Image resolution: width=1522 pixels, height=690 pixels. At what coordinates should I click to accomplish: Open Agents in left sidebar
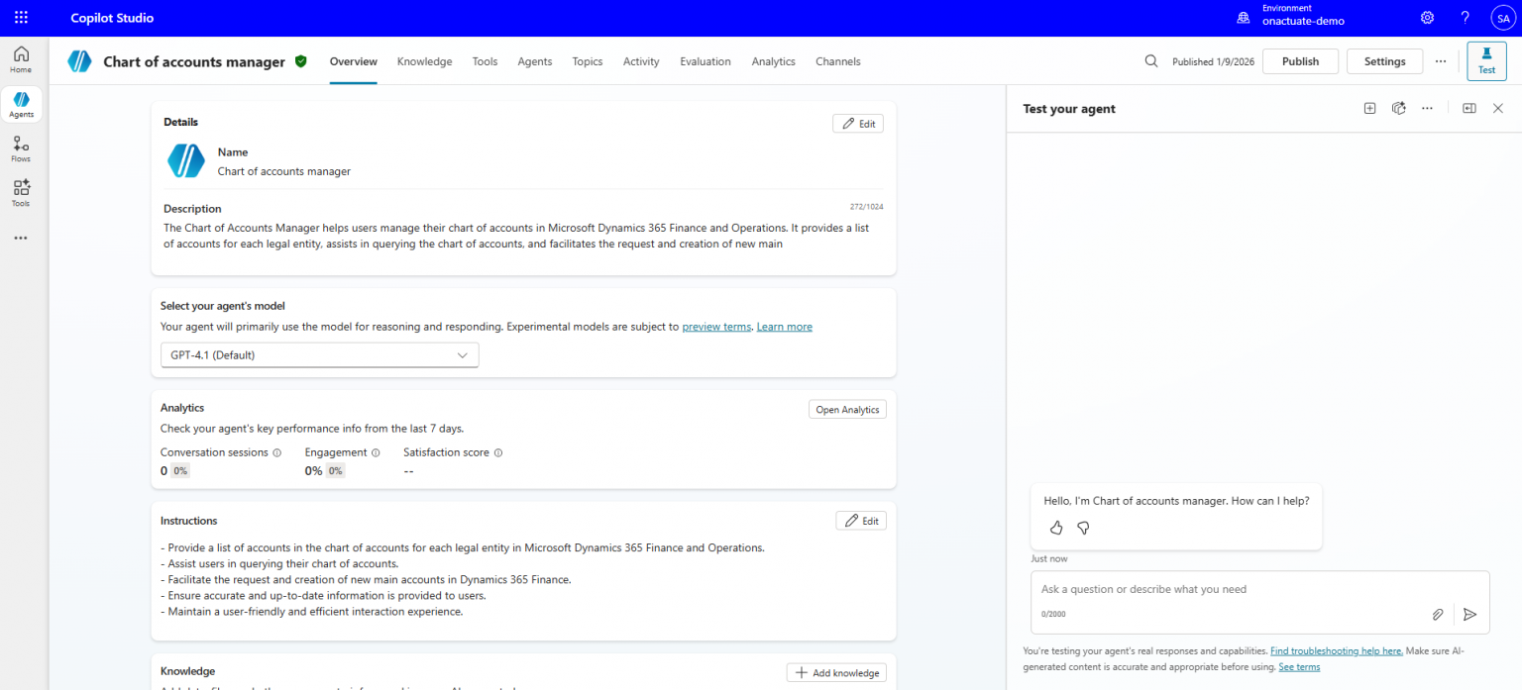21,104
